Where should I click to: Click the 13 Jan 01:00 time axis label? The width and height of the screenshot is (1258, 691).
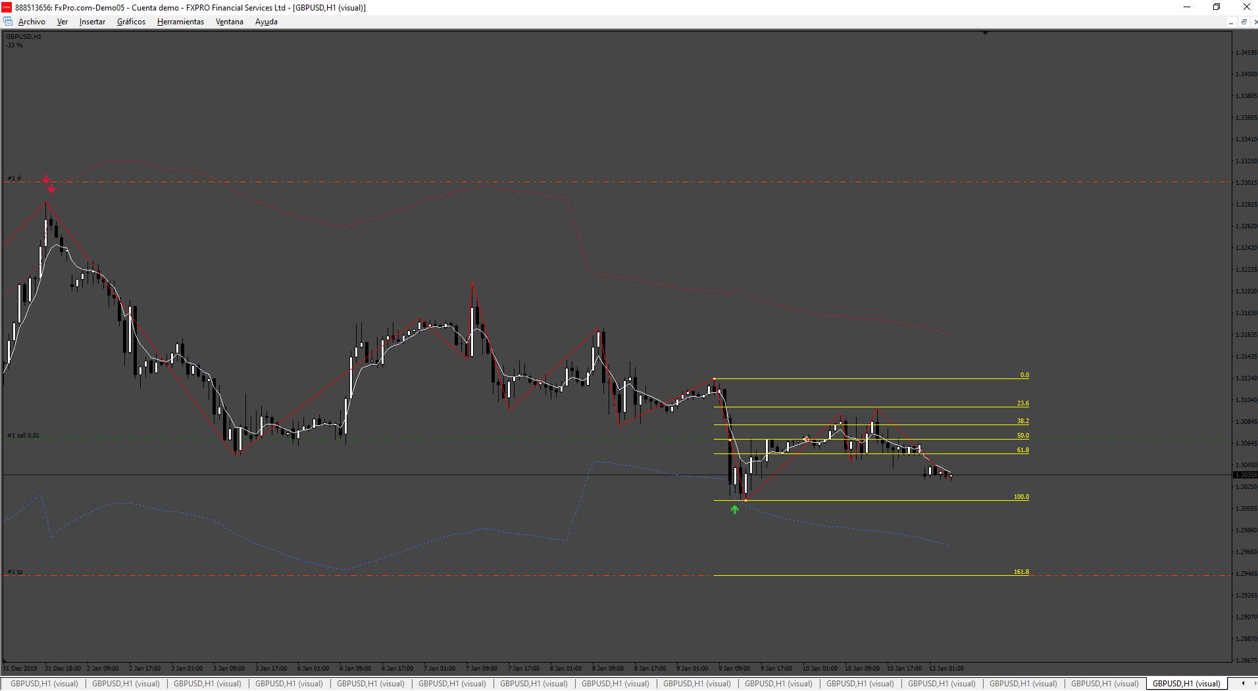(946, 669)
